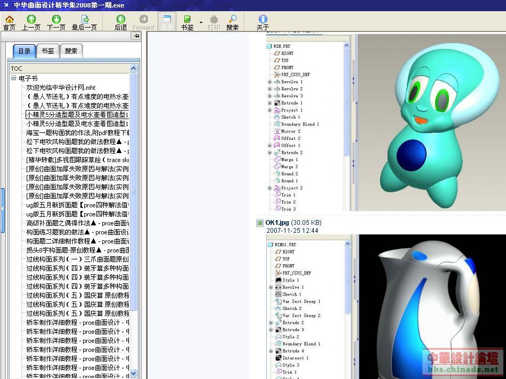Open the 书签 toolbar dropdown arrow
The height and width of the screenshot is (379, 506).
201,22
